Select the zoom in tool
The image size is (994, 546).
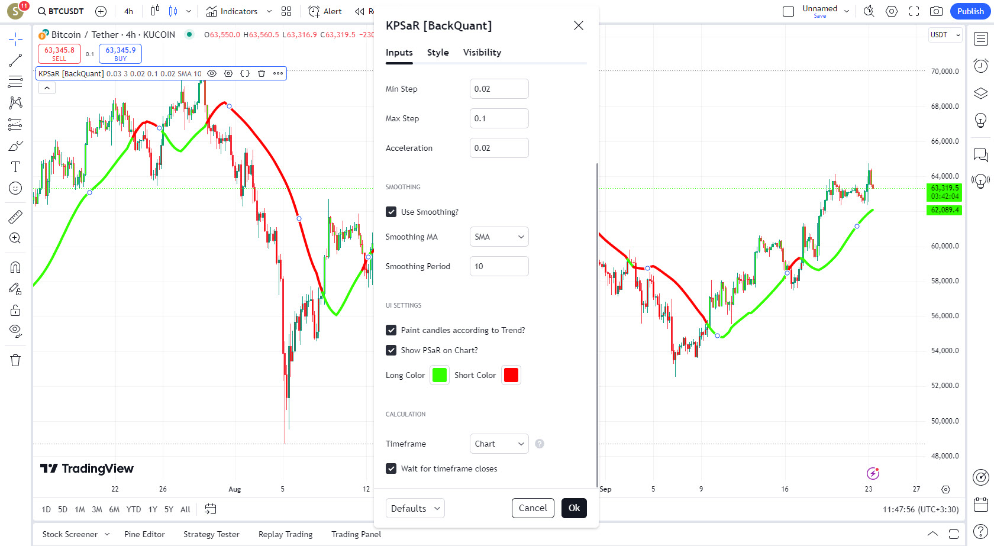point(15,238)
